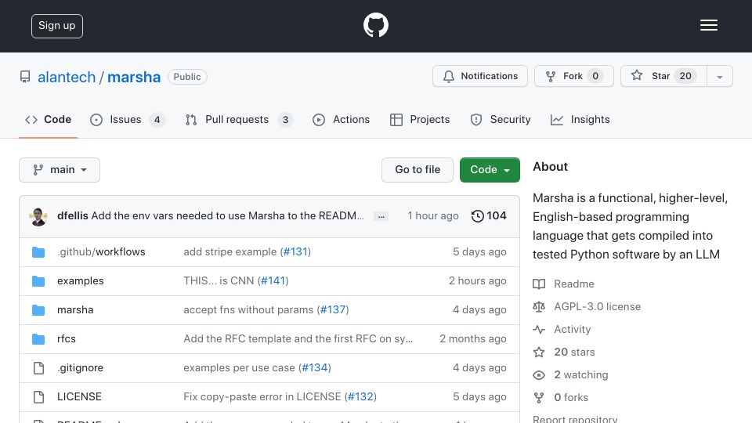Star the marsha repository
Screen dimensions: 752x423
663,76
